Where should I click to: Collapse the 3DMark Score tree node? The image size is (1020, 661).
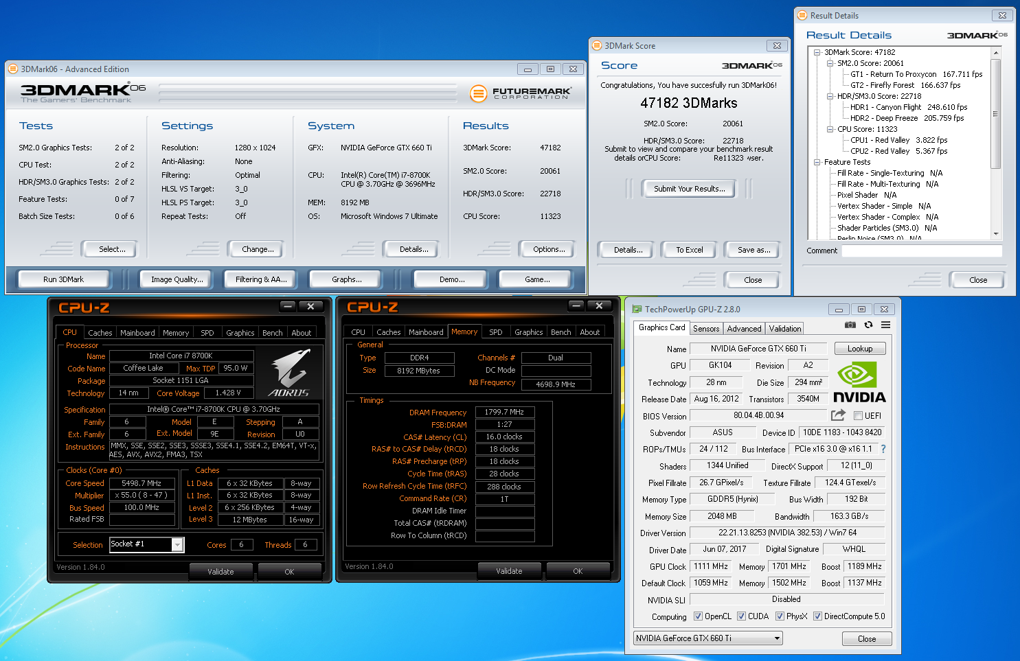click(817, 52)
